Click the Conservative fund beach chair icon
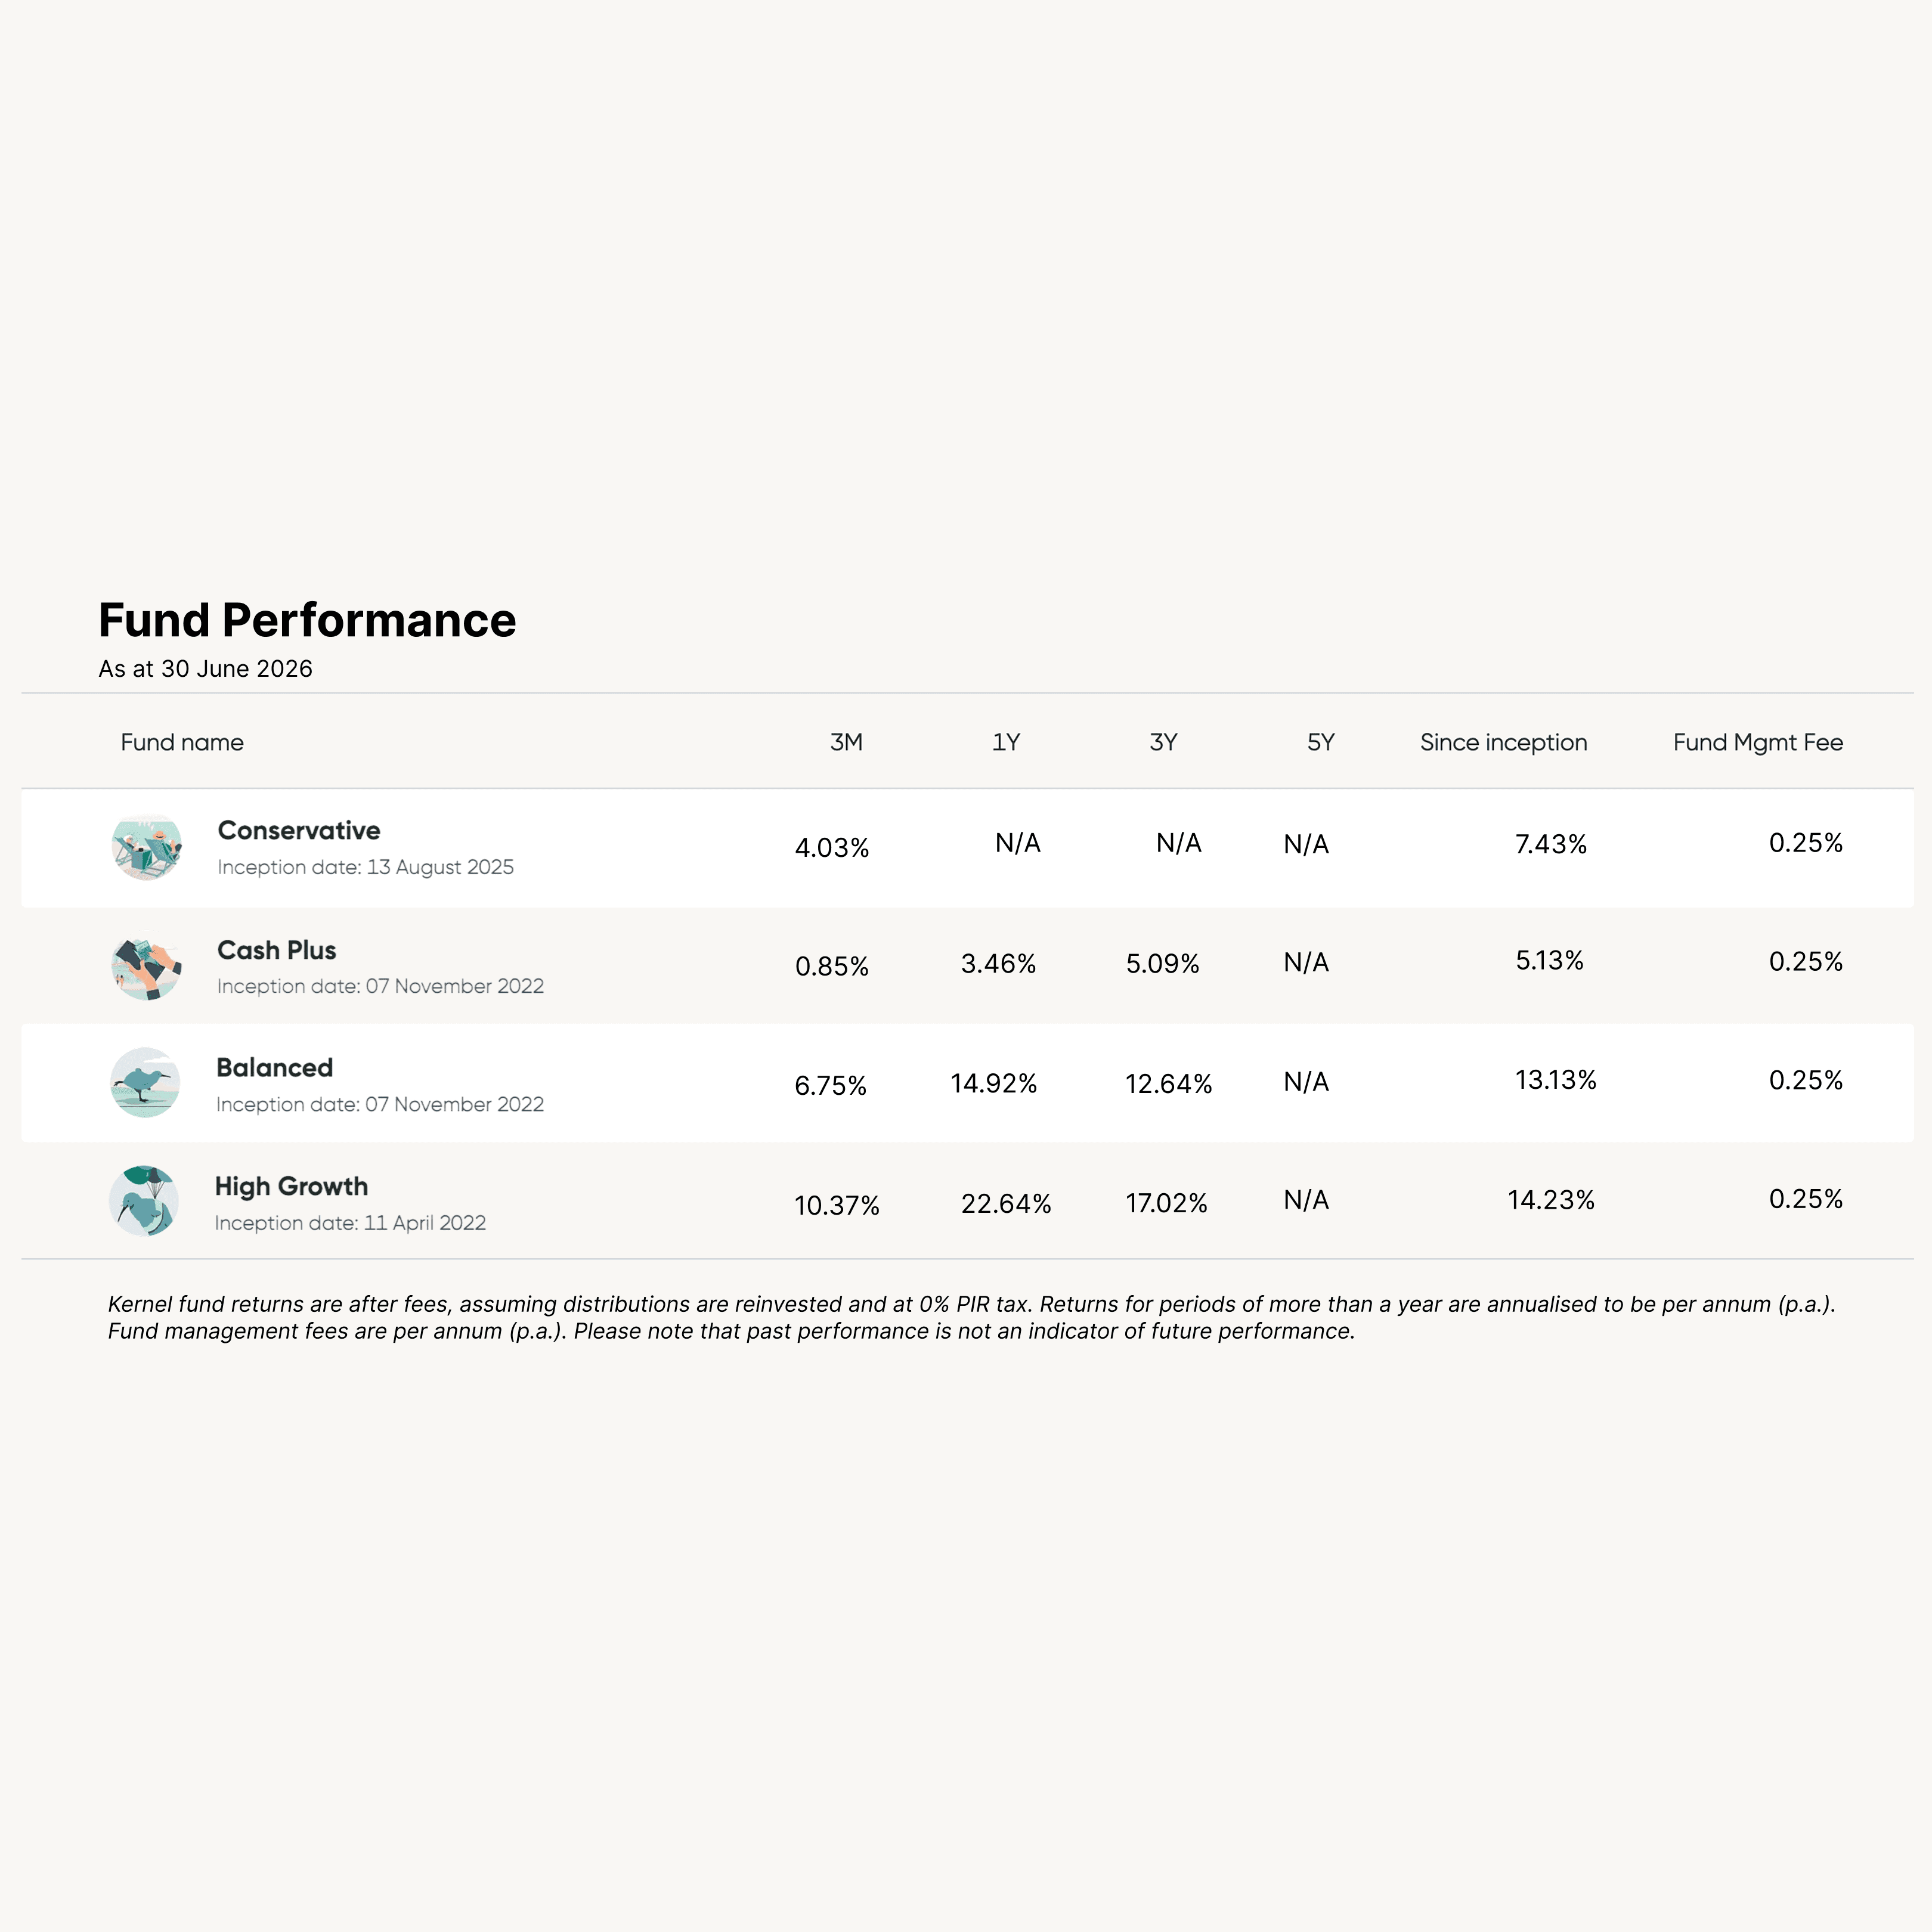This screenshot has width=1932, height=1932. [146, 847]
